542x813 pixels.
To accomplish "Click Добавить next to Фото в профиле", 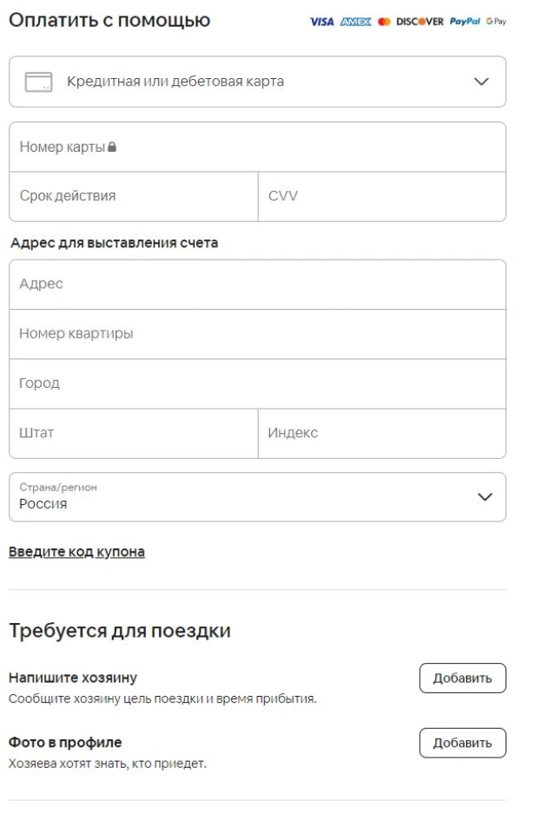I will tap(463, 743).
